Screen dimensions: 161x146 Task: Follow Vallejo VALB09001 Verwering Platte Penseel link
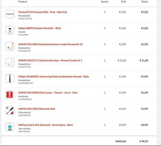(54, 77)
